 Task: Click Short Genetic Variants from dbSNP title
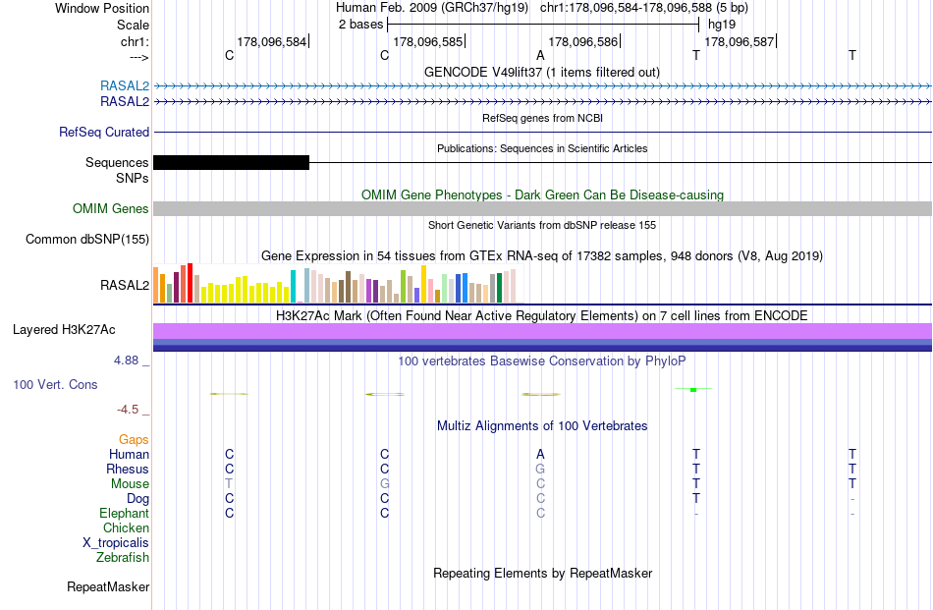tap(542, 225)
